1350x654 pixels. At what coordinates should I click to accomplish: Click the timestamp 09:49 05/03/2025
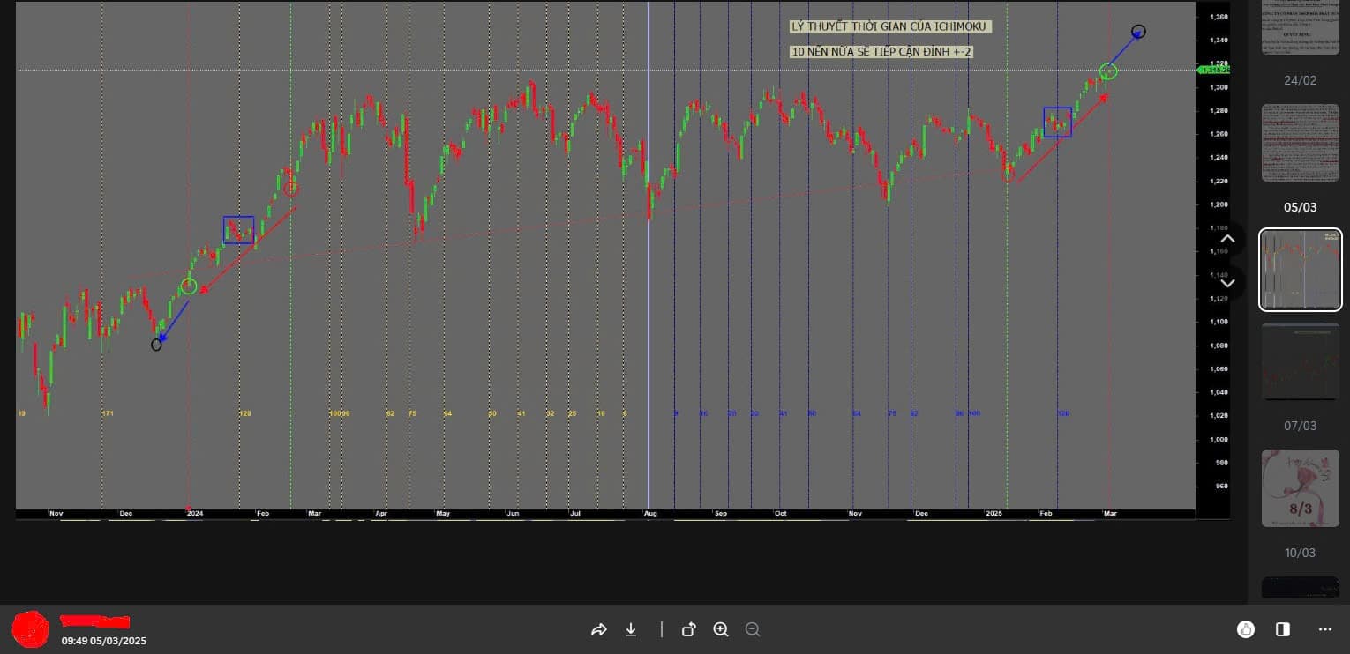point(103,641)
